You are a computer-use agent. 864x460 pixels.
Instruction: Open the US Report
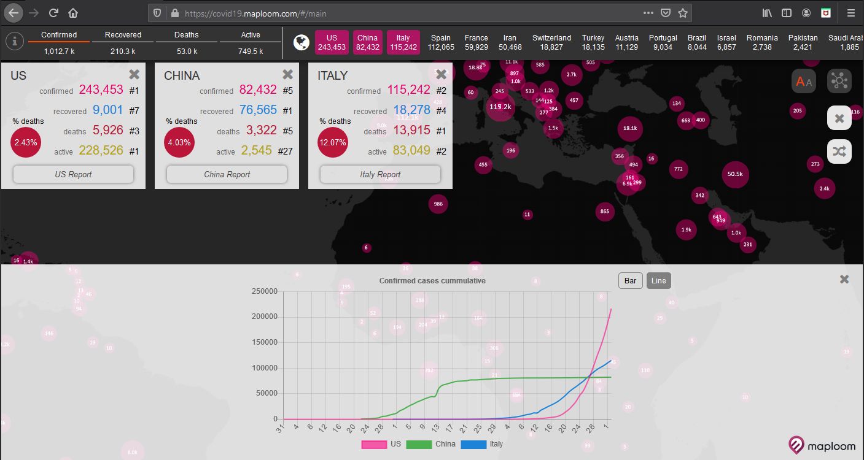[x=73, y=174]
